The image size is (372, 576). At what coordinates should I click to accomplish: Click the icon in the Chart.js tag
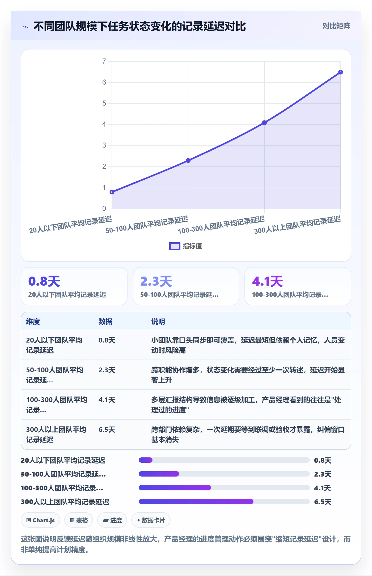[29, 520]
